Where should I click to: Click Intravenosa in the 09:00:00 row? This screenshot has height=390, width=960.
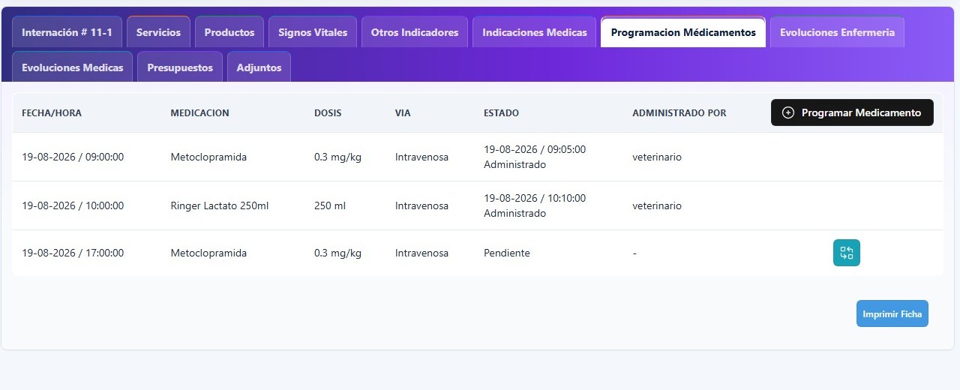point(421,157)
